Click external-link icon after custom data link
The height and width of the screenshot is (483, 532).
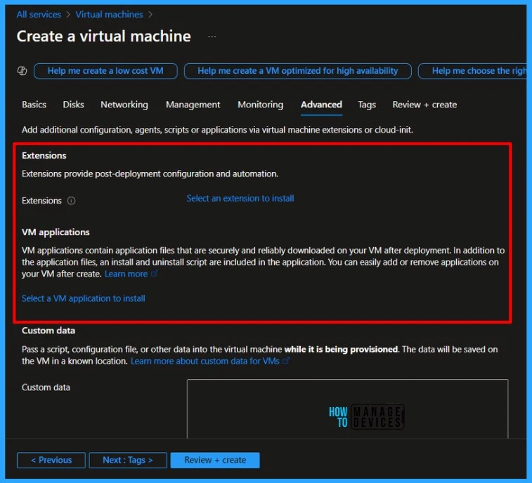286,361
